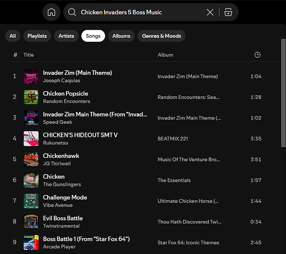Open album The Essentials
Viewport: 286px width, 254px height.
pos(174,180)
